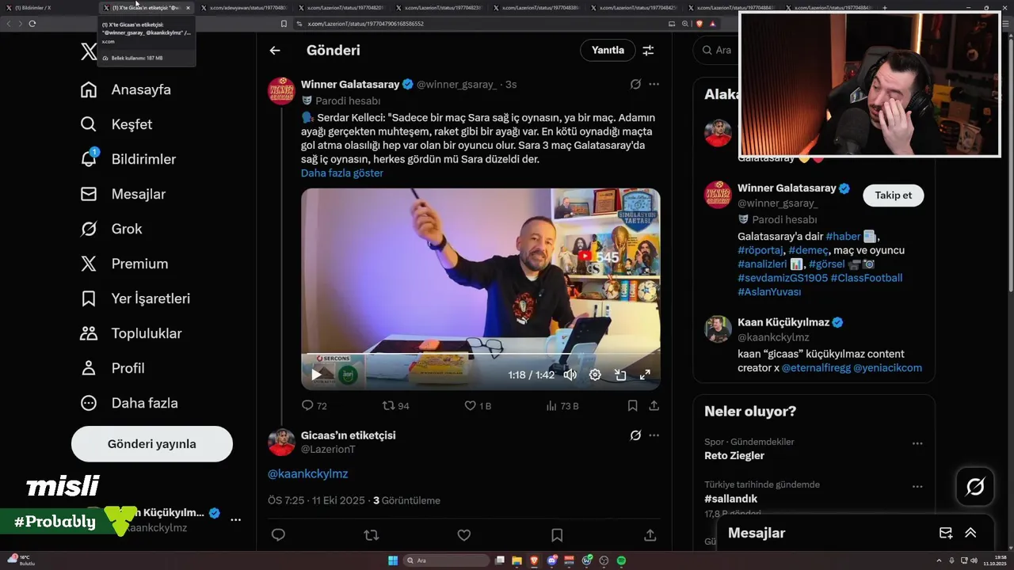Open the Windows Start menu
The height and width of the screenshot is (570, 1014).
coord(393,560)
